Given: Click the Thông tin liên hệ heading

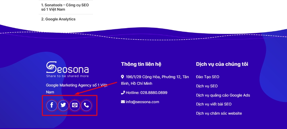Looking at the screenshot, I should click(143, 64).
